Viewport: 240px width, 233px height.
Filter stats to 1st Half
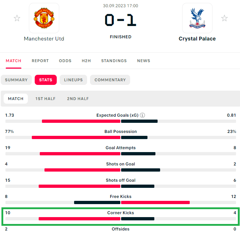46,99
